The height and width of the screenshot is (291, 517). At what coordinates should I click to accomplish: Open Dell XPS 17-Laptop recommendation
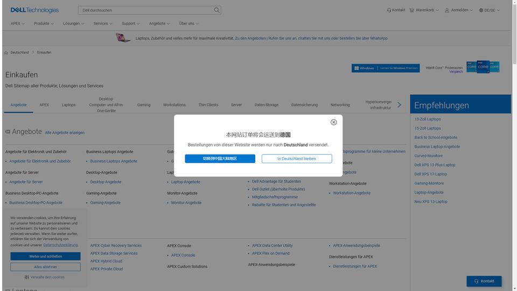click(x=431, y=174)
